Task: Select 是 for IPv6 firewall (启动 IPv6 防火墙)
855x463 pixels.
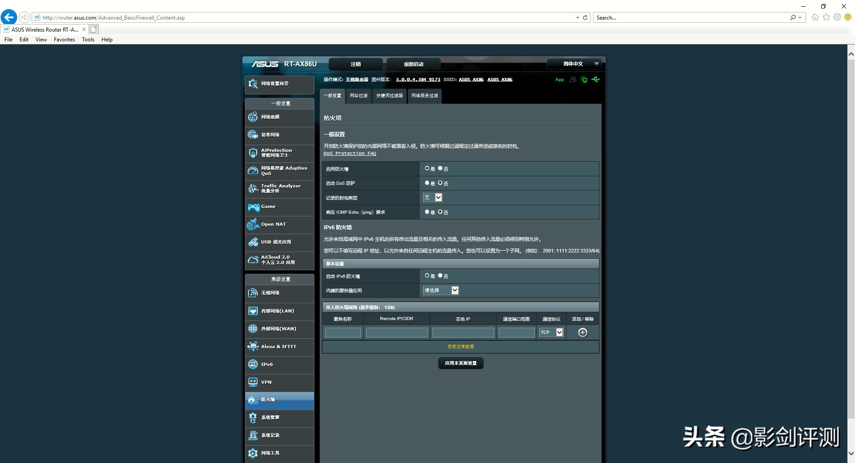Action: [427, 276]
